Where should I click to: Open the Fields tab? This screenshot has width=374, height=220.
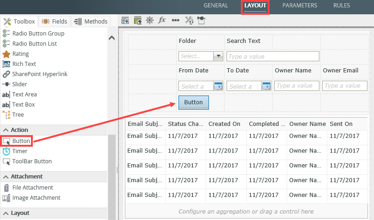pyautogui.click(x=55, y=21)
